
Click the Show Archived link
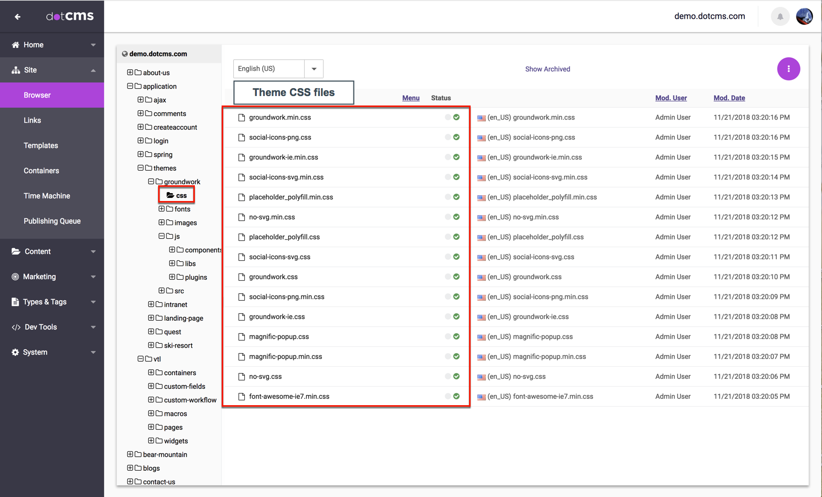547,69
